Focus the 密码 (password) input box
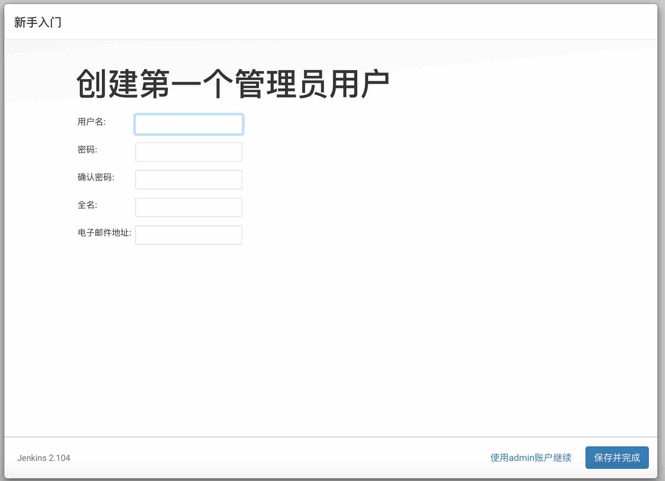The image size is (665, 481). click(x=189, y=152)
